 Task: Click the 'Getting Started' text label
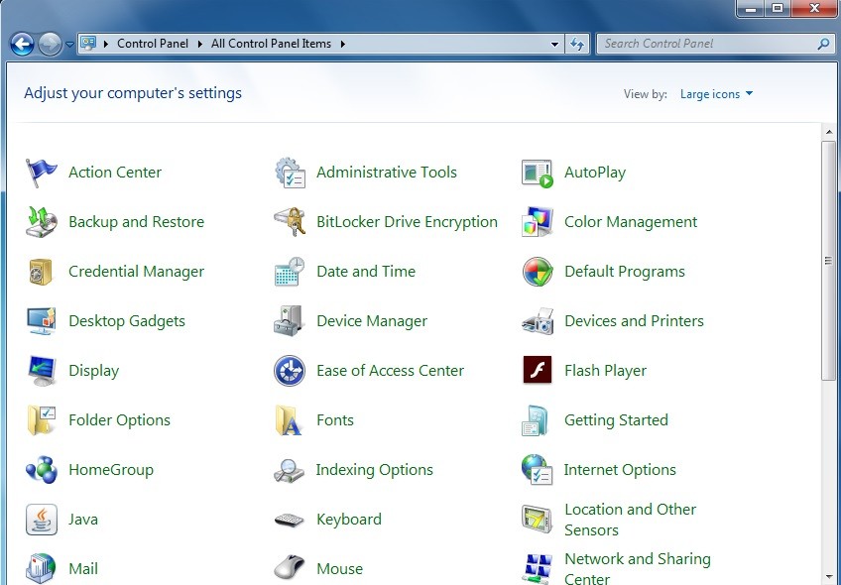(616, 420)
